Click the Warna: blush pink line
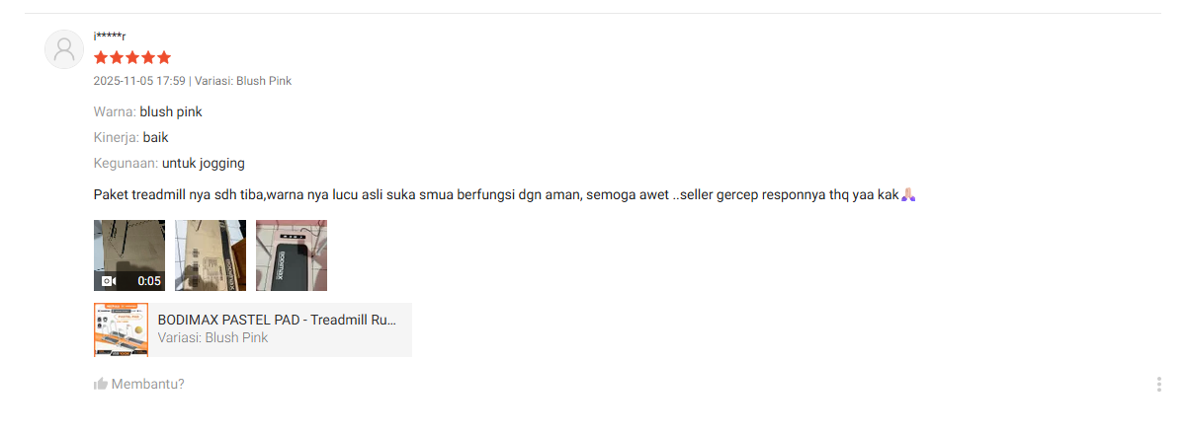Viewport: 1186px width, 434px height. [148, 111]
